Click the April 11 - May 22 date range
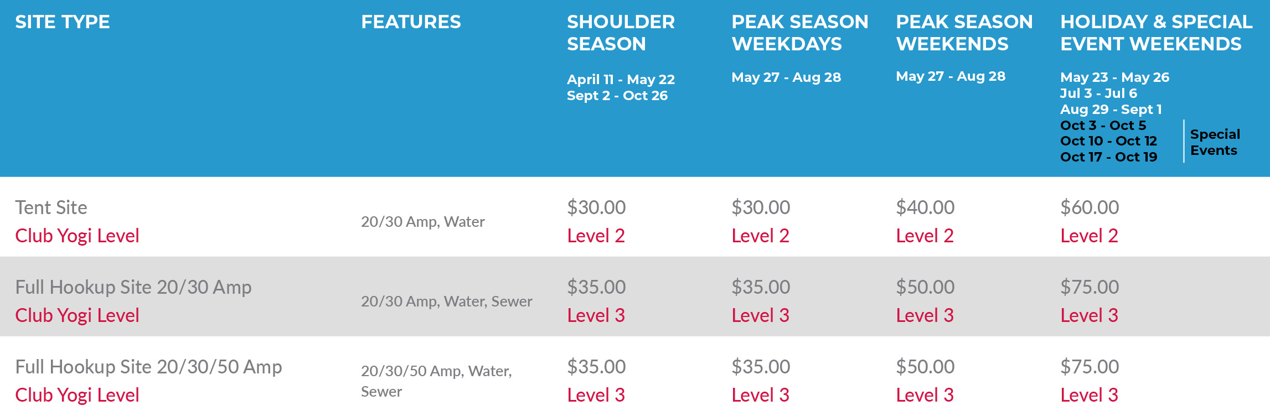Image resolution: width=1270 pixels, height=416 pixels. click(621, 80)
